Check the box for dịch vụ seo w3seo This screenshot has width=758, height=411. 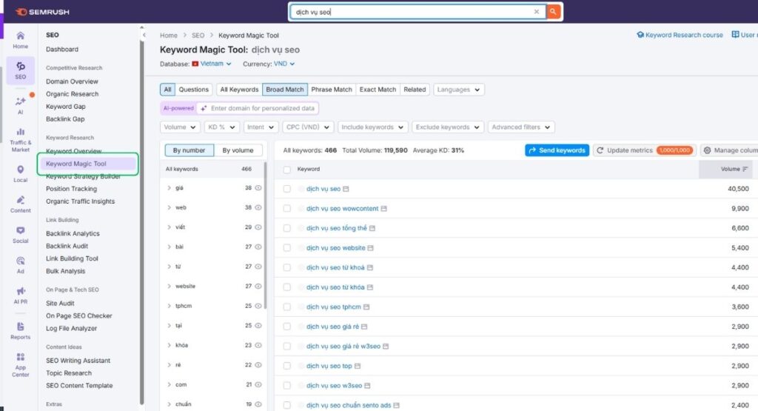(x=287, y=386)
